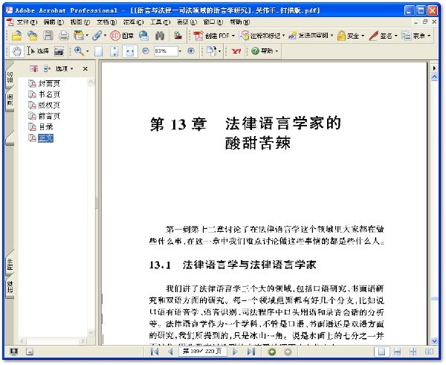The image size is (446, 365).
Task: Select bookmark 目录
Action: pos(46,126)
